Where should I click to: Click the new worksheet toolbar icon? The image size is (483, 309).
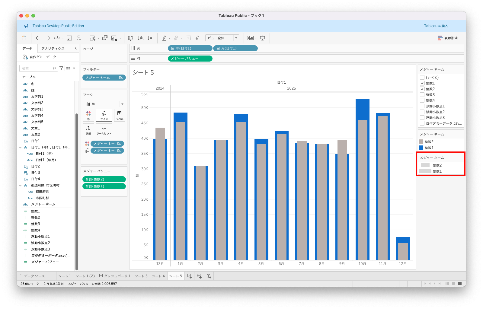[x=92, y=38]
